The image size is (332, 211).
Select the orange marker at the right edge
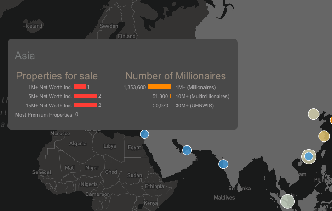click(x=331, y=121)
